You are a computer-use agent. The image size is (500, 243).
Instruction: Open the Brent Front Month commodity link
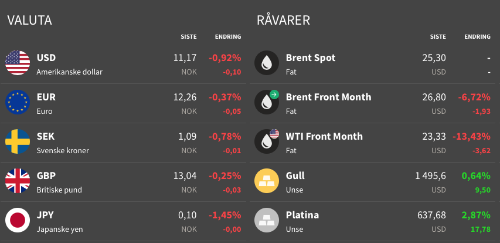328,97
